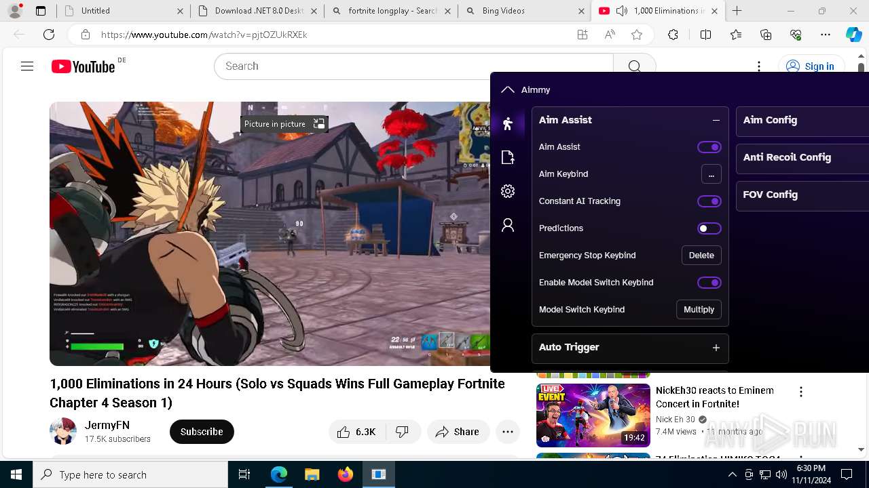Open Aimmy settings gear section

[508, 191]
